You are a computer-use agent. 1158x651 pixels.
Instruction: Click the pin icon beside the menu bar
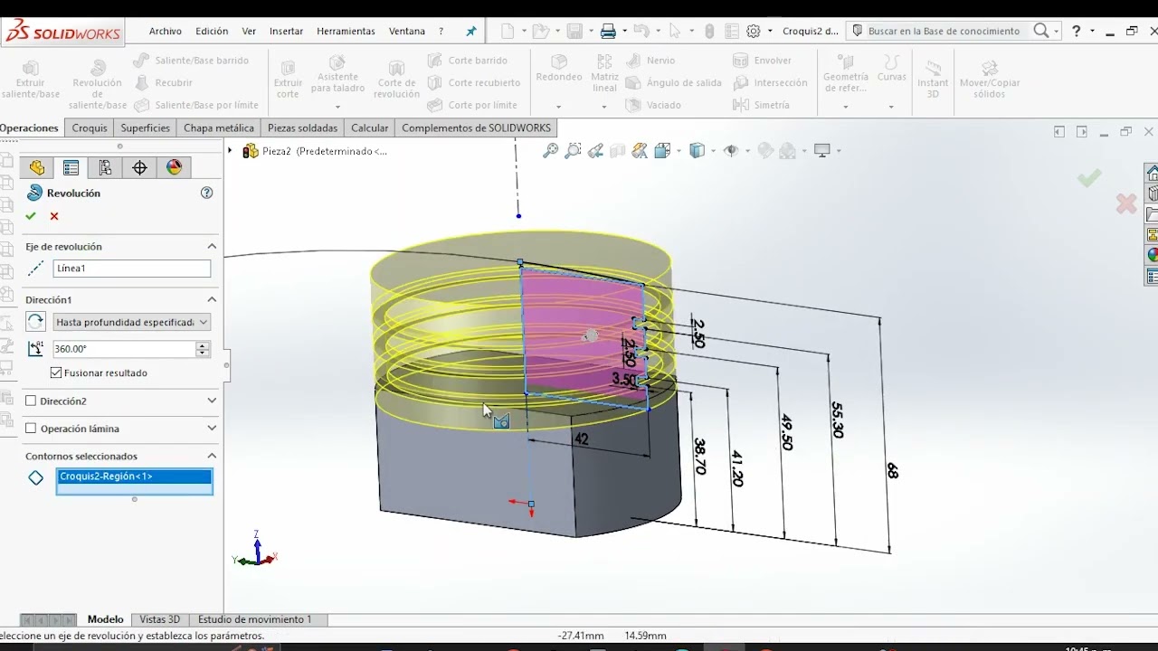pyautogui.click(x=470, y=31)
